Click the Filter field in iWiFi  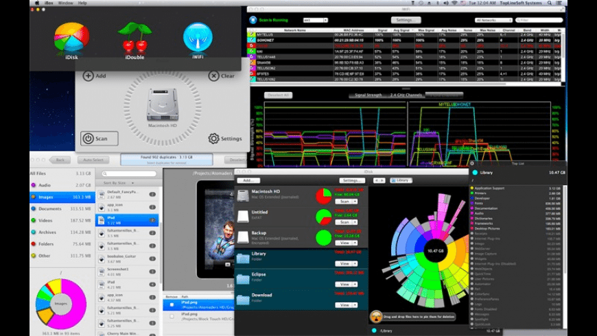pos(539,20)
